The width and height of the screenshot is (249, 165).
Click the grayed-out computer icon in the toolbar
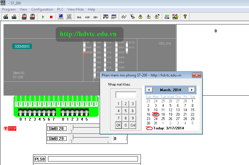pos(69,17)
